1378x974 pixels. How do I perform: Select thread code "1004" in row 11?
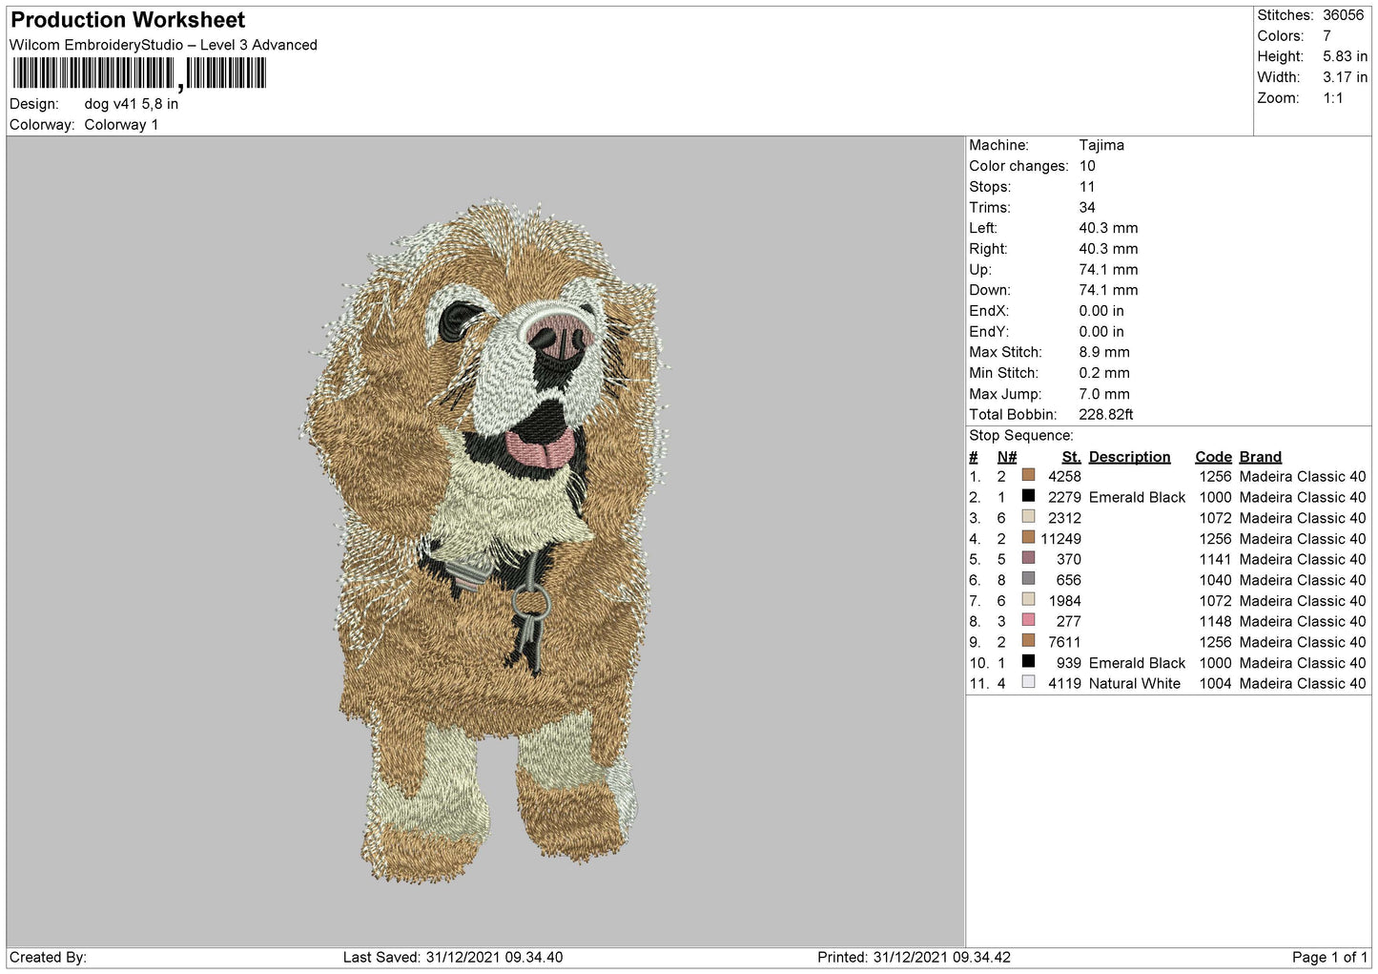pos(1215,684)
